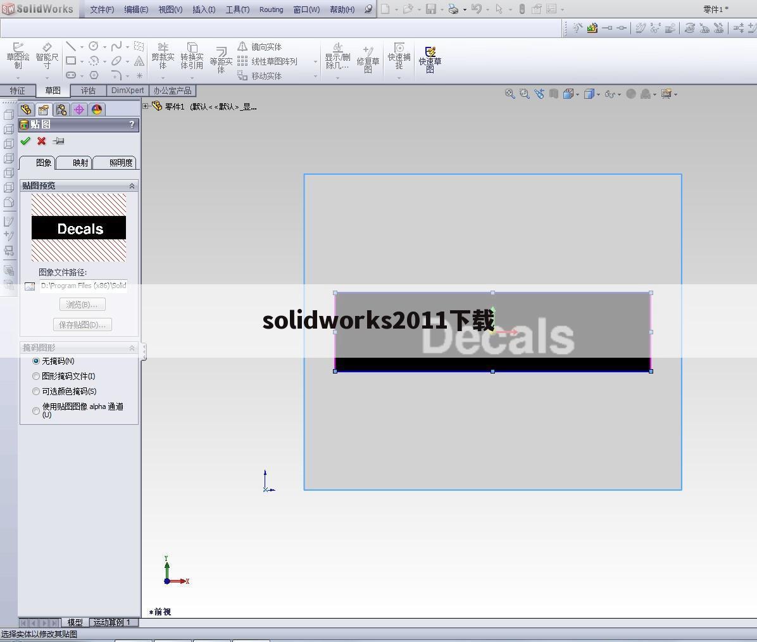Viewport: 757px width, 642px height.
Task: Collapse the Decal Preview (贴图预览) section
Action: [x=132, y=186]
